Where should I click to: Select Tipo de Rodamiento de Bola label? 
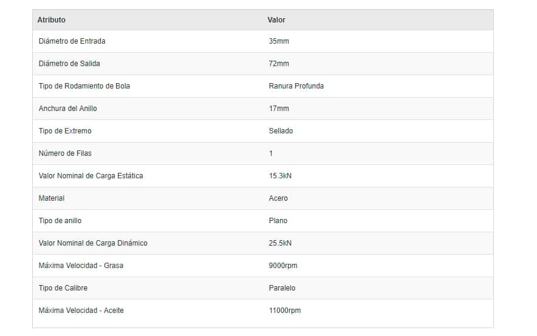pos(84,86)
